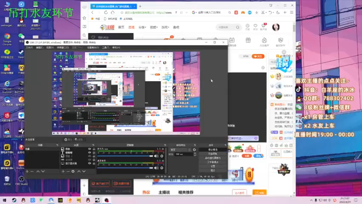
Task: Expand Douyu 分类 dropdown in navigation
Action: click(142, 27)
